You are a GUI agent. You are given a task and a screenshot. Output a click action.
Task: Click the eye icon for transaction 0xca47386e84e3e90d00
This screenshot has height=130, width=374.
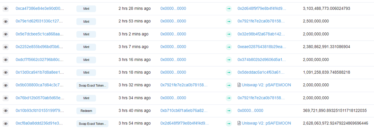click(x=5, y=9)
